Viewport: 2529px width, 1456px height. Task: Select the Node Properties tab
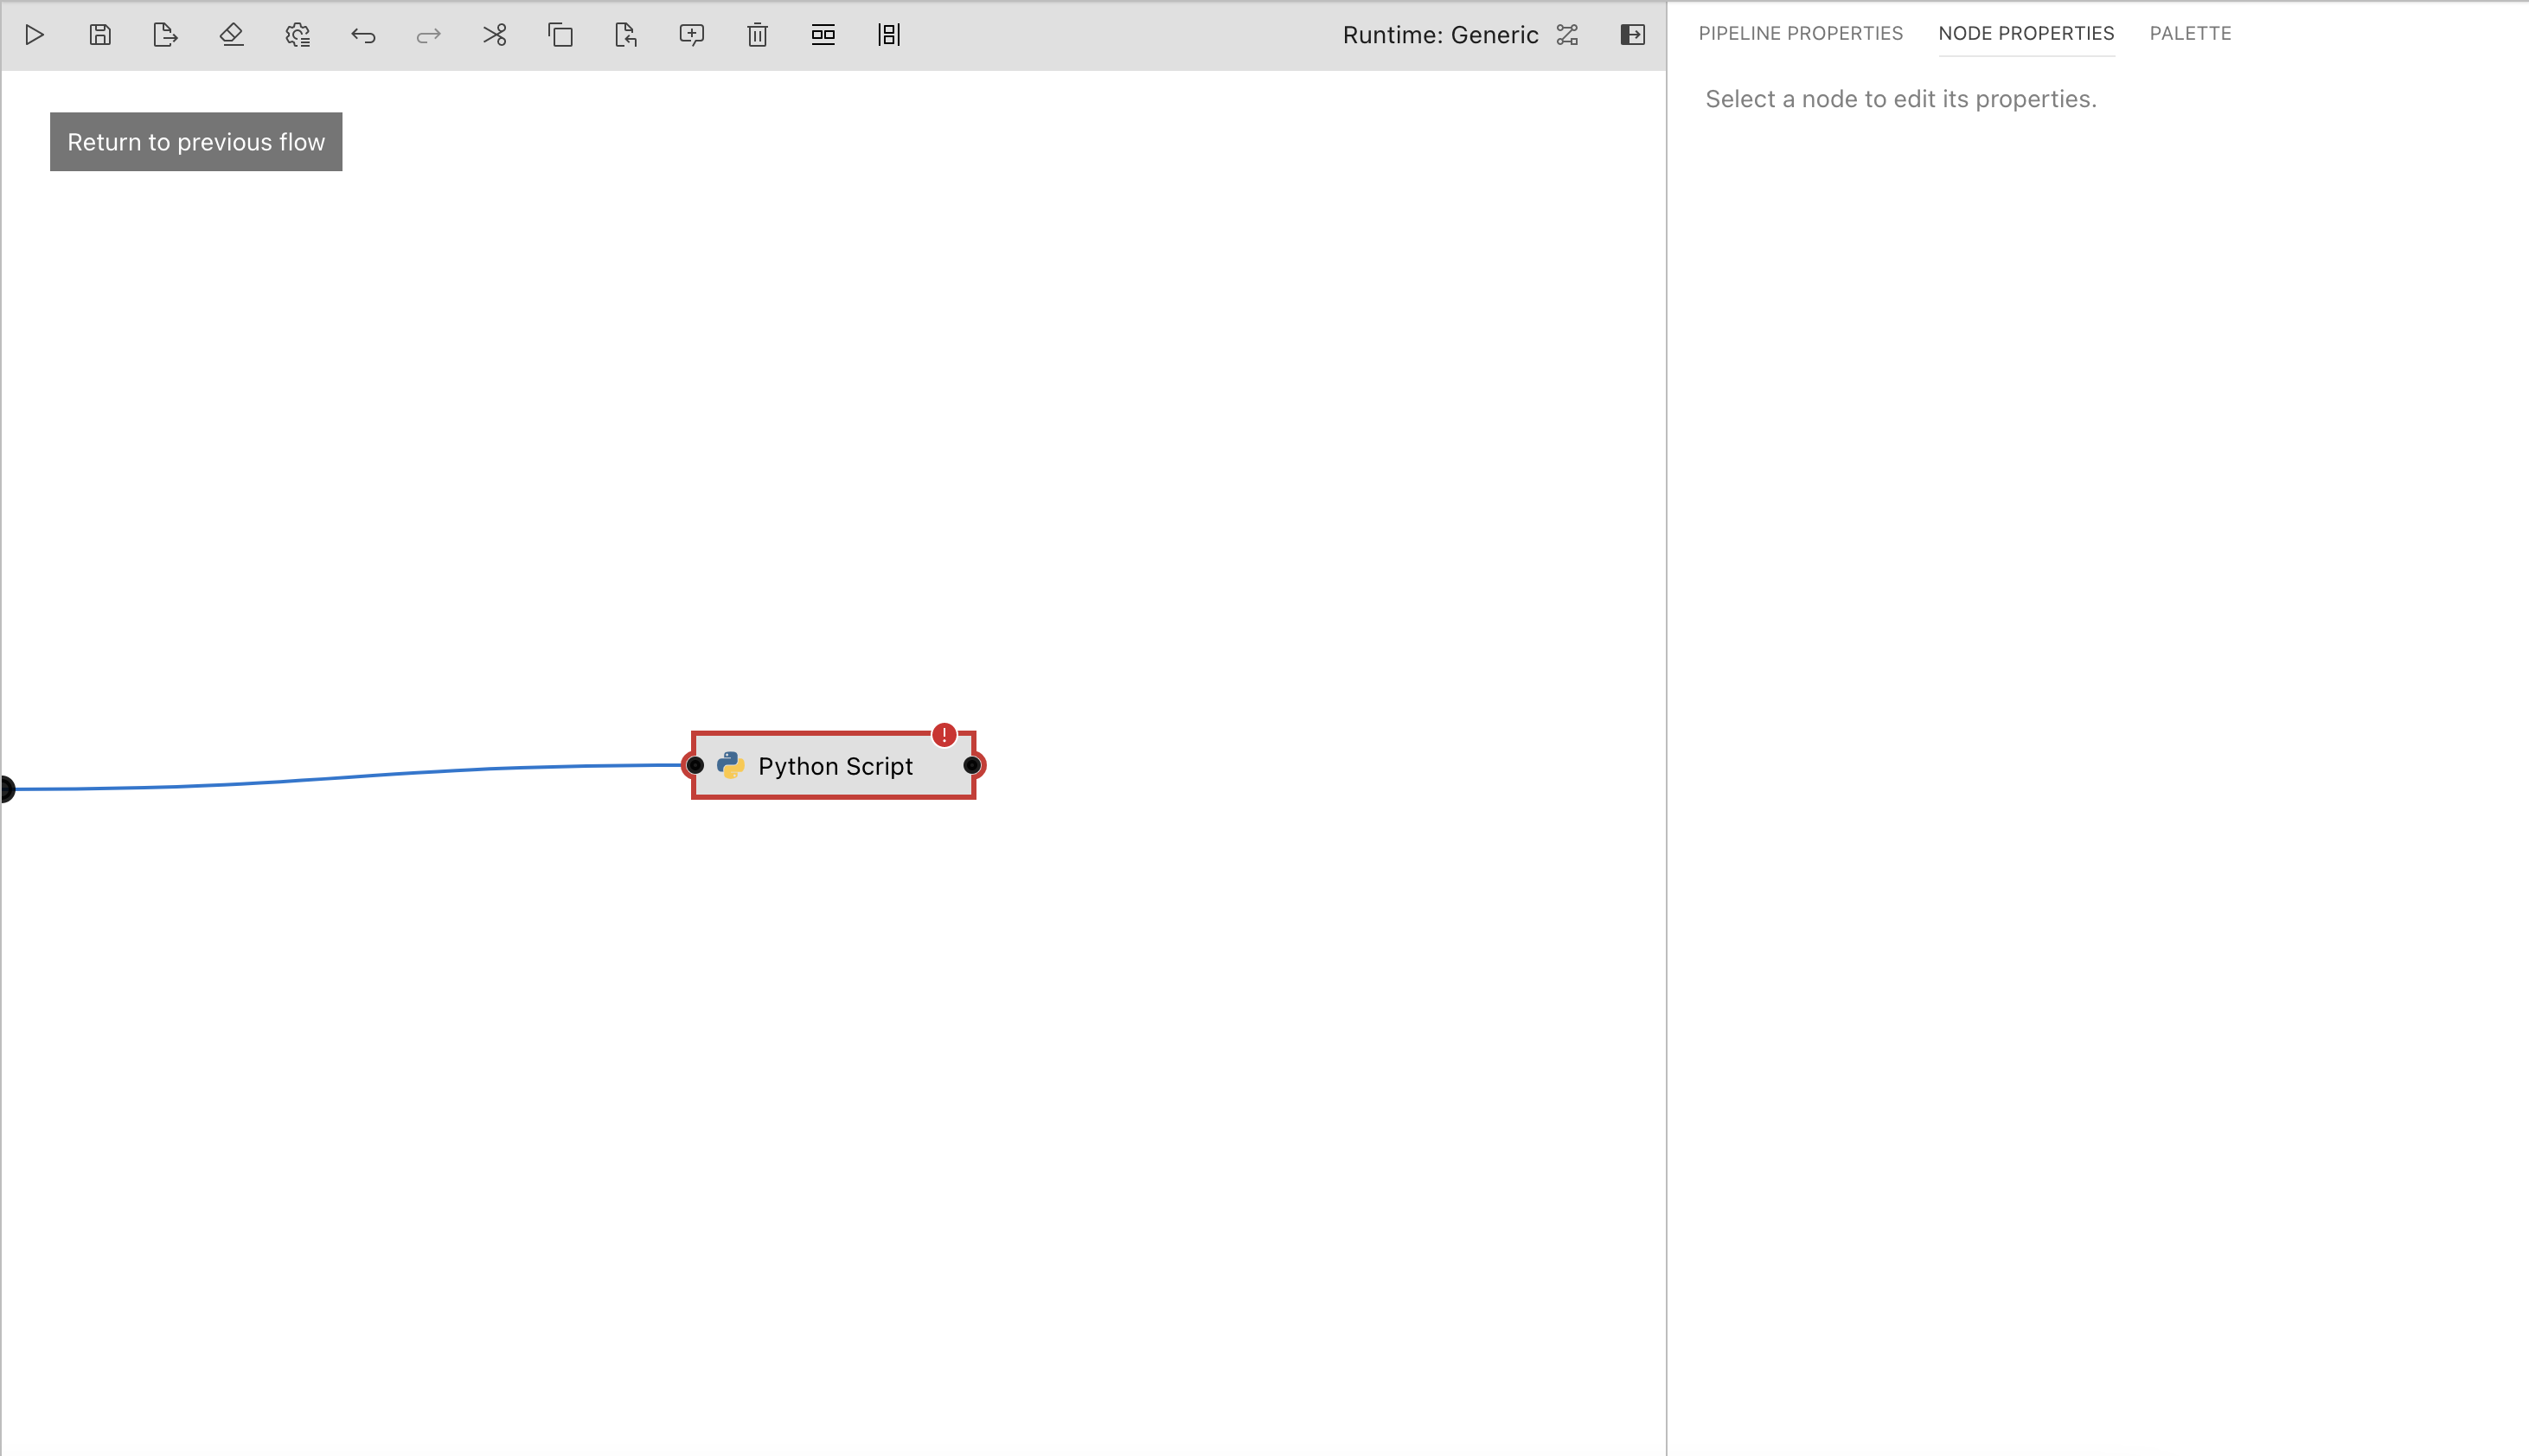2026,33
